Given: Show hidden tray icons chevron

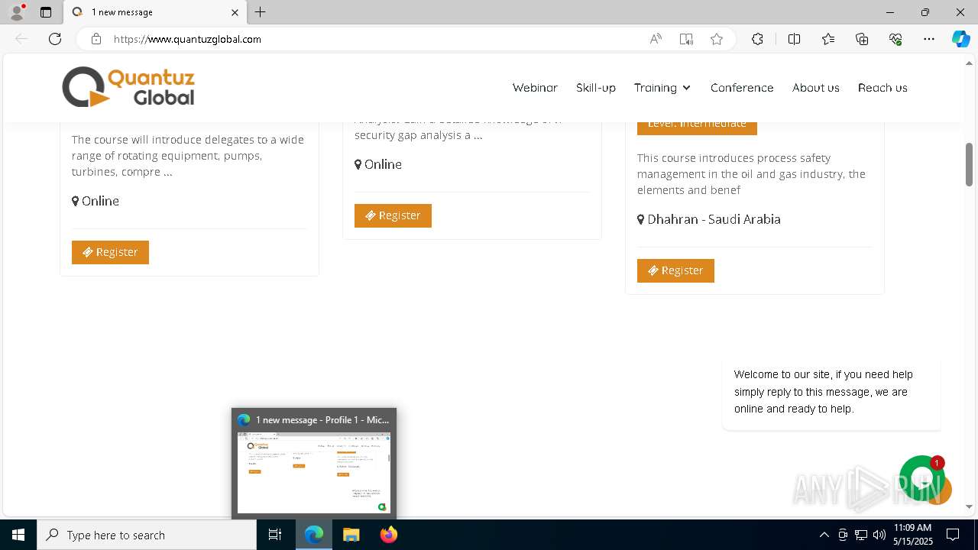Looking at the screenshot, I should pos(824,535).
